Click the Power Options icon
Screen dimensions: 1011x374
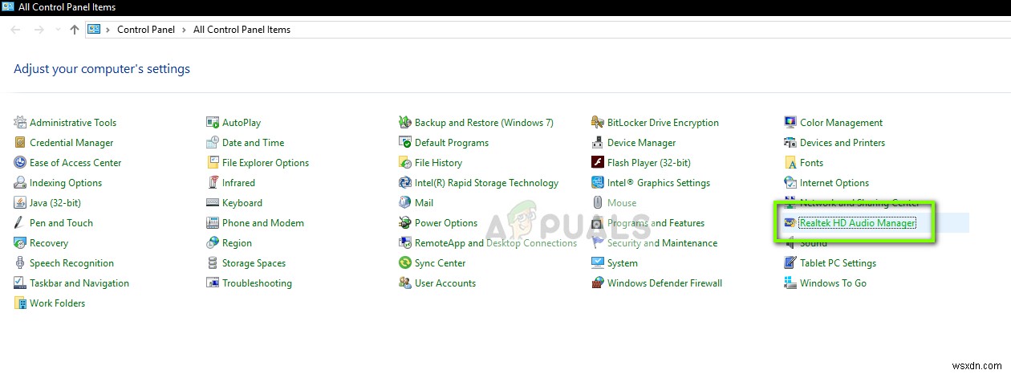pyautogui.click(x=405, y=223)
